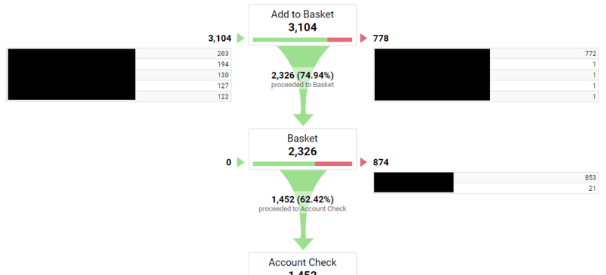This screenshot has height=275, width=606.
Task: Click red exit arrow beside 778
Action: pyautogui.click(x=364, y=38)
